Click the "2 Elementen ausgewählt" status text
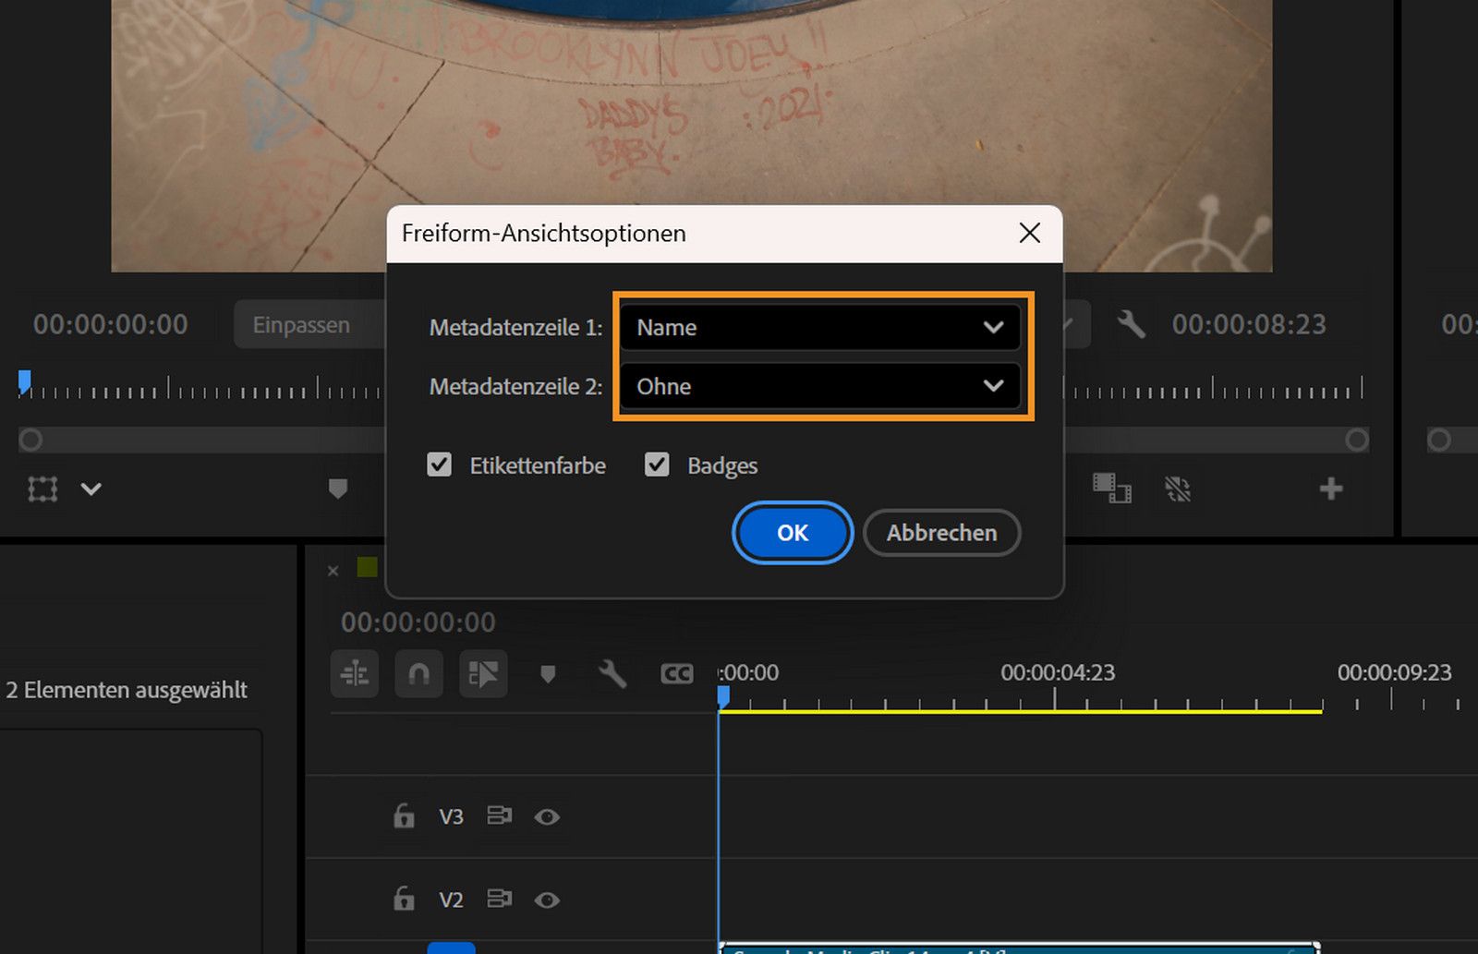 tap(127, 690)
